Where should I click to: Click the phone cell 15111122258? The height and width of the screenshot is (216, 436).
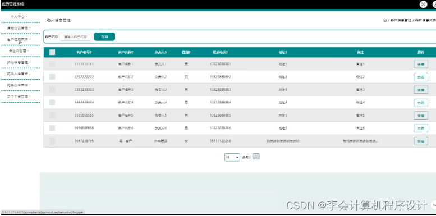click(220, 141)
